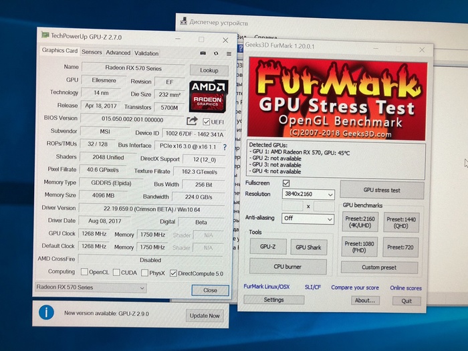Click the GPU-Z title bar app icon
The width and height of the screenshot is (468, 351).
click(x=44, y=35)
